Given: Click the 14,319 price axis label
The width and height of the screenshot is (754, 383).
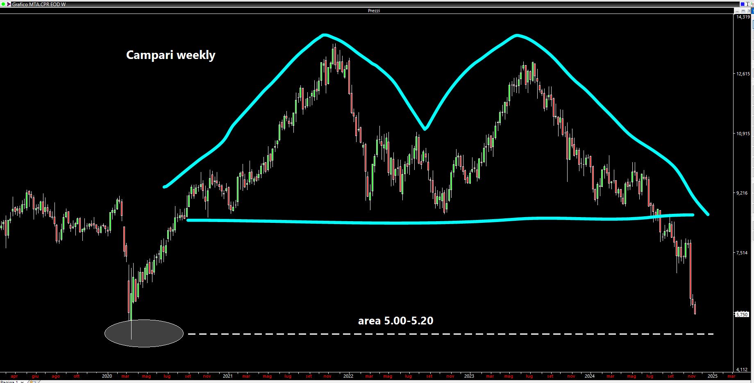Looking at the screenshot, I should 743,17.
